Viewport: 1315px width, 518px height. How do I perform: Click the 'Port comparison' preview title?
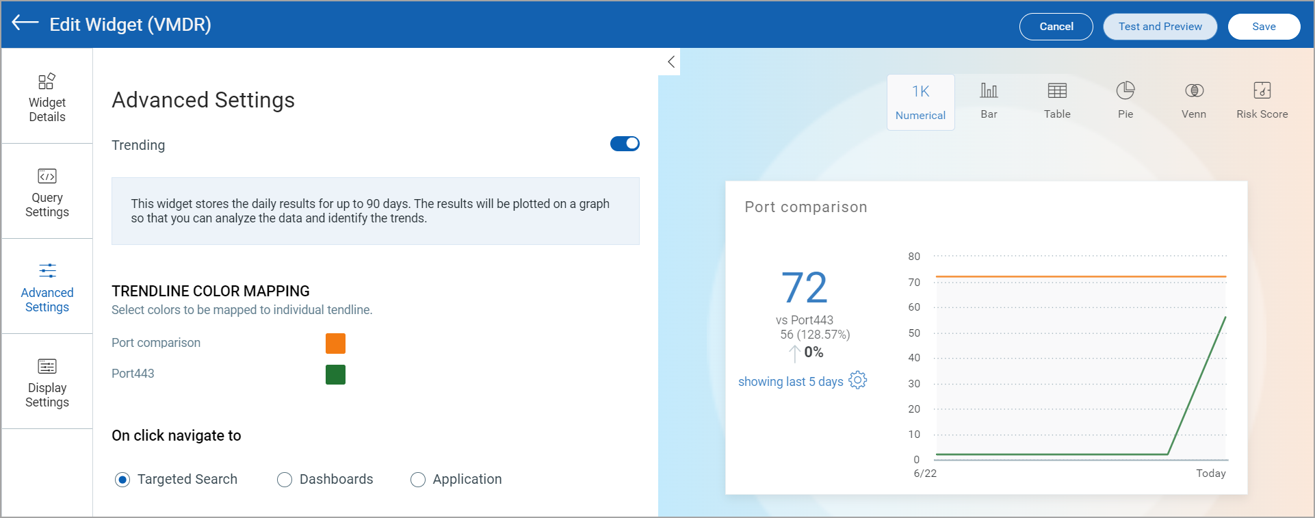[x=806, y=207]
